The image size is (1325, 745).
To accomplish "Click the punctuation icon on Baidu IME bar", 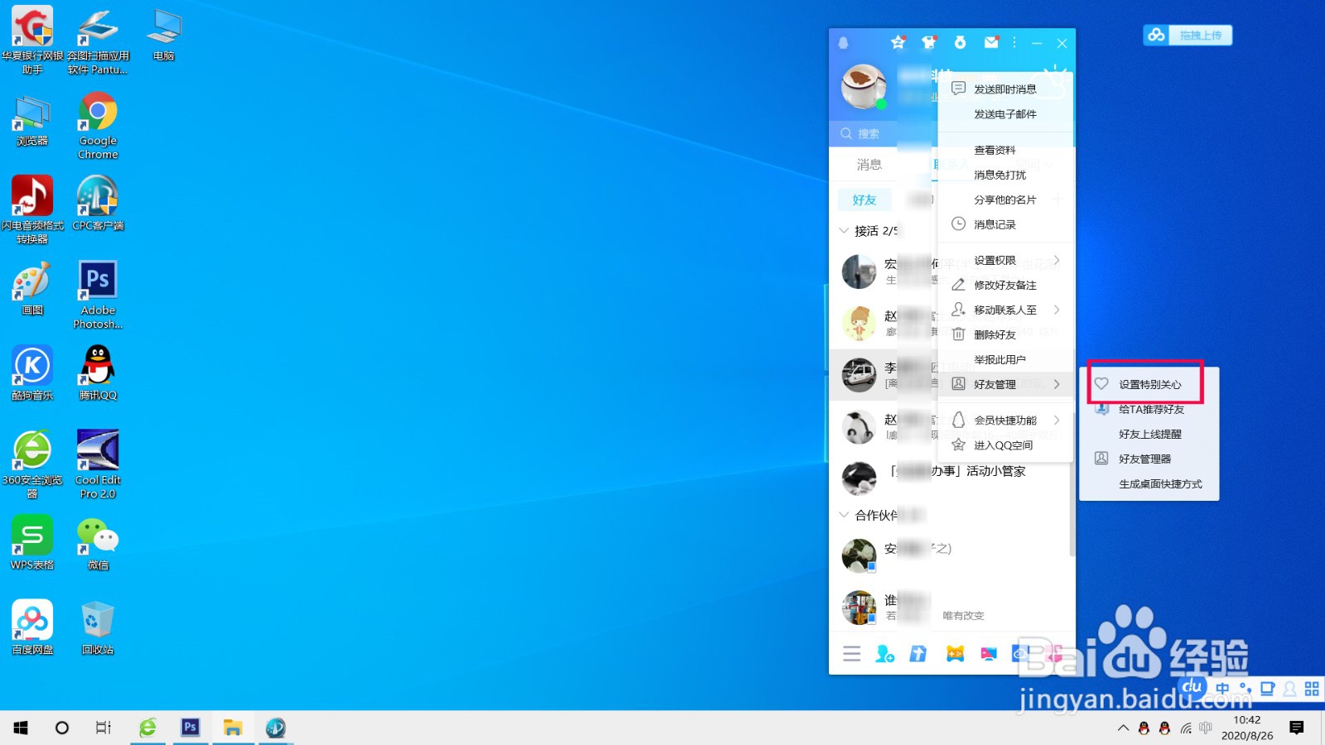I will pyautogui.click(x=1245, y=688).
